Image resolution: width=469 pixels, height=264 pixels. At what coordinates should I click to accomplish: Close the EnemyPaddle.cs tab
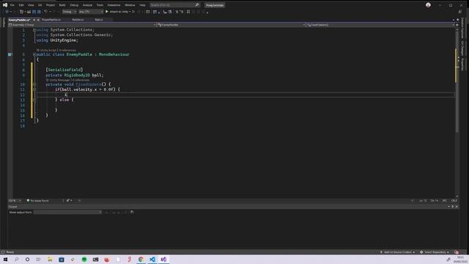click(38, 20)
